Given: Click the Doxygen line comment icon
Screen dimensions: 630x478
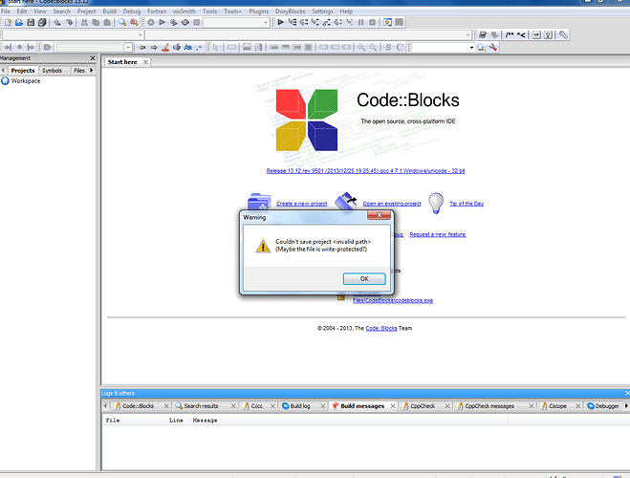Looking at the screenshot, I should click(521, 35).
